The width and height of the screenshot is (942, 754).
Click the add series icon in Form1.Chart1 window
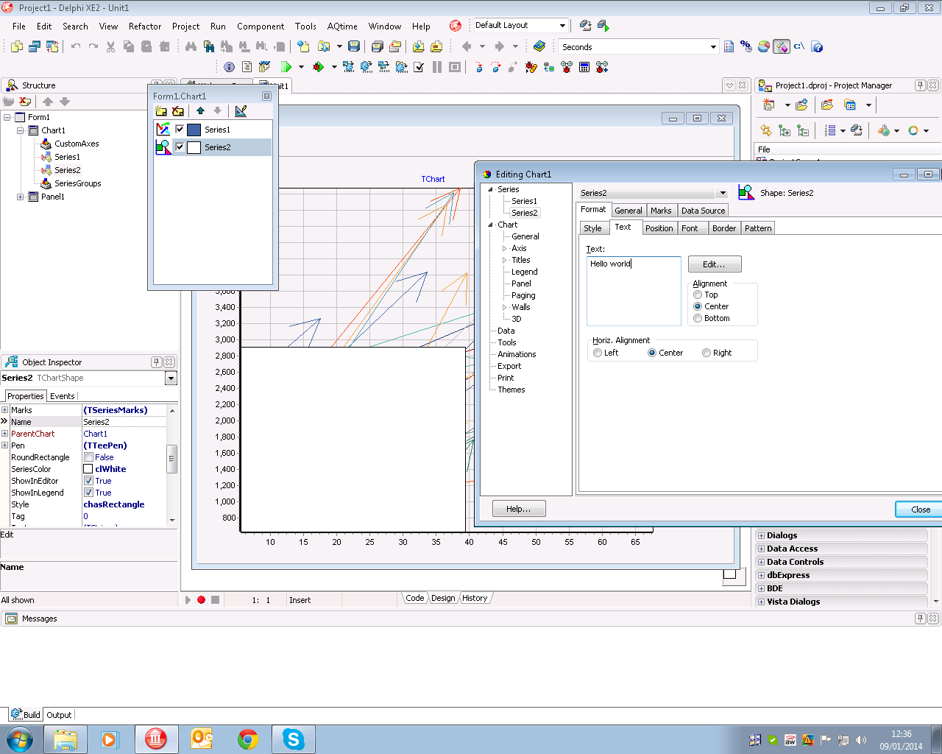click(x=161, y=111)
